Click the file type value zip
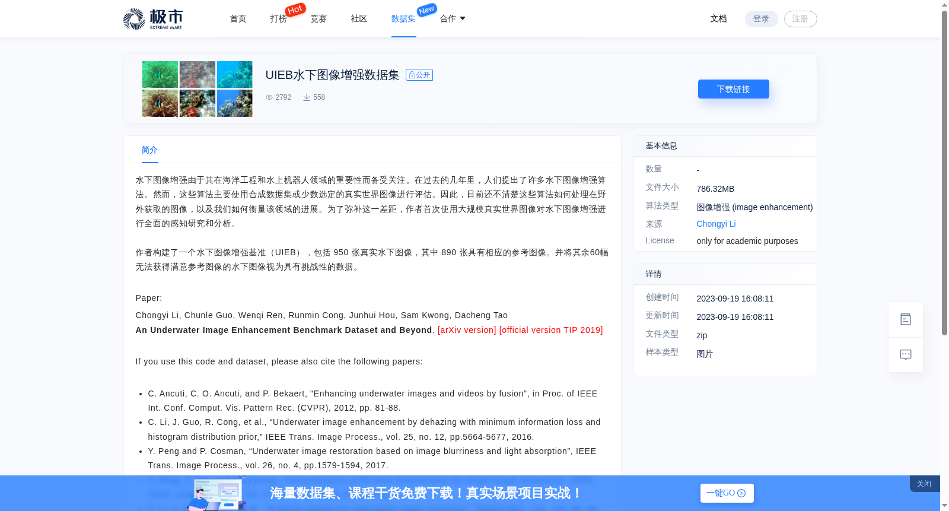Screen dimensions: 949x511 tap(702, 335)
